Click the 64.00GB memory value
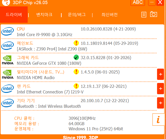Screen dimensions: 166x139 [76, 124]
